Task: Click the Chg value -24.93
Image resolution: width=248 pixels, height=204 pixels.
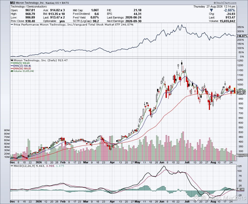Action: click(x=230, y=14)
